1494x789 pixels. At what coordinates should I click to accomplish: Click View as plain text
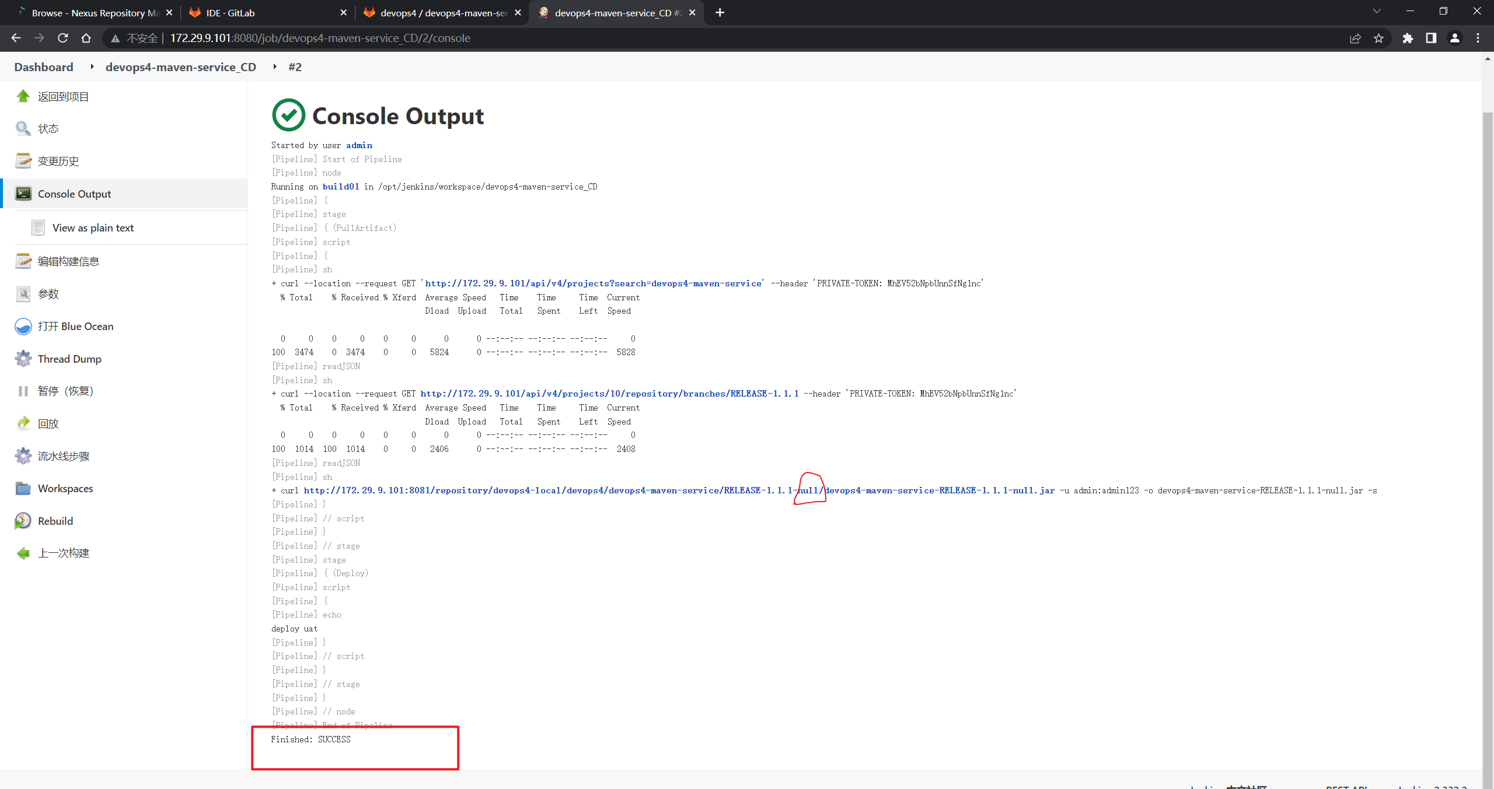(x=93, y=228)
